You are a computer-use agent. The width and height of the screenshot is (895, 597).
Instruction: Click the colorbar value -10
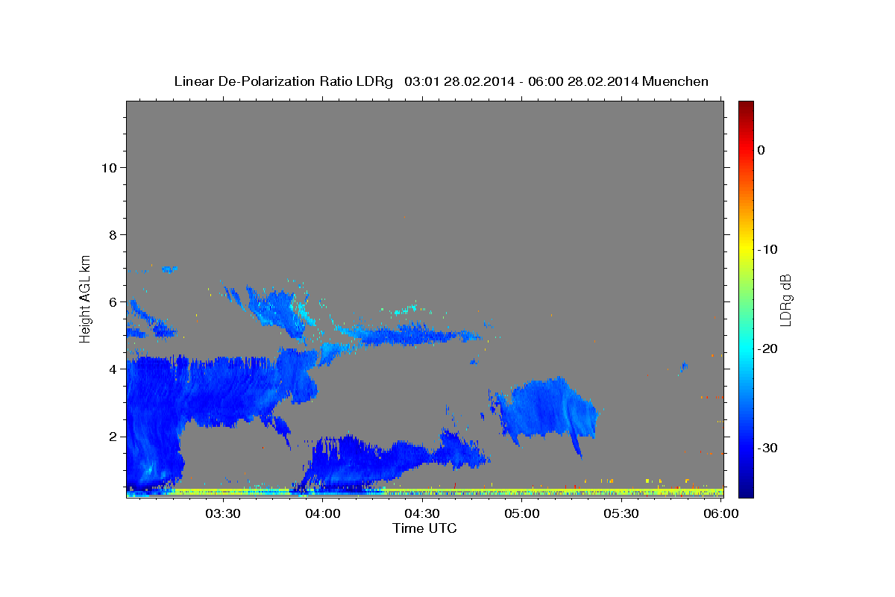767,249
